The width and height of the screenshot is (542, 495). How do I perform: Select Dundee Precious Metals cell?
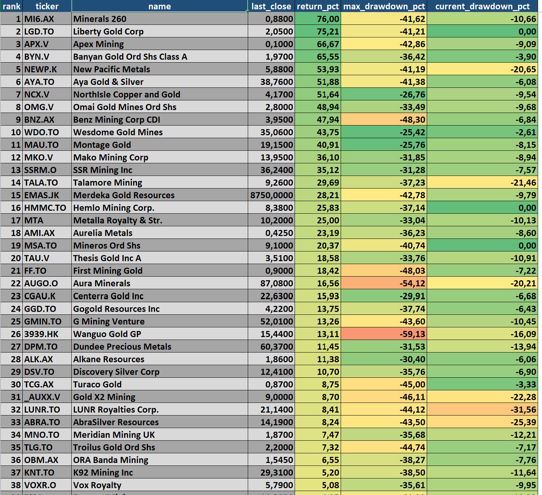point(159,347)
